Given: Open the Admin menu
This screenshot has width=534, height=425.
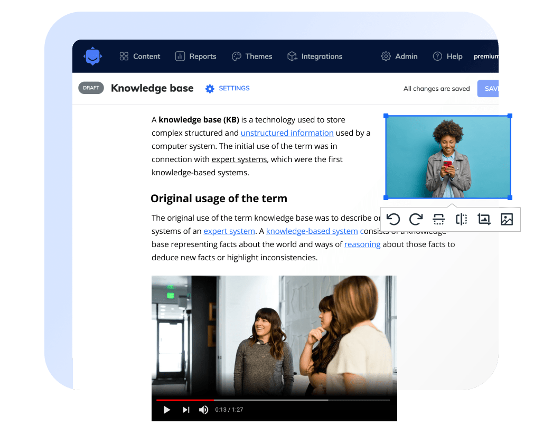Looking at the screenshot, I should [x=399, y=55].
